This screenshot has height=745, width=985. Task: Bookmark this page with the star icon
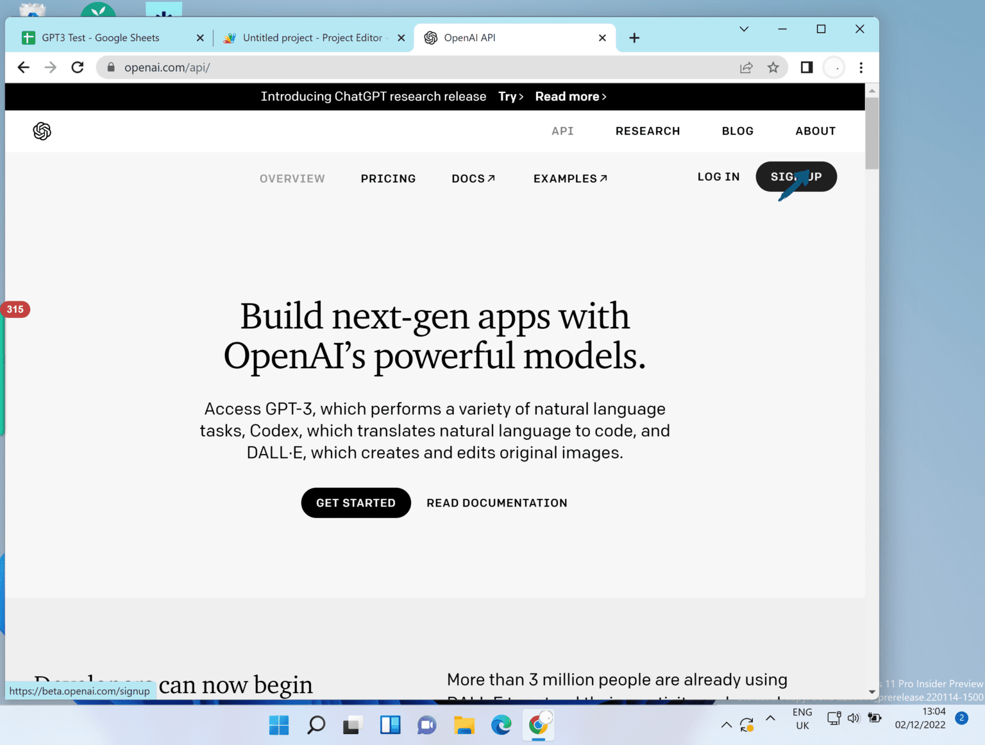pos(773,67)
